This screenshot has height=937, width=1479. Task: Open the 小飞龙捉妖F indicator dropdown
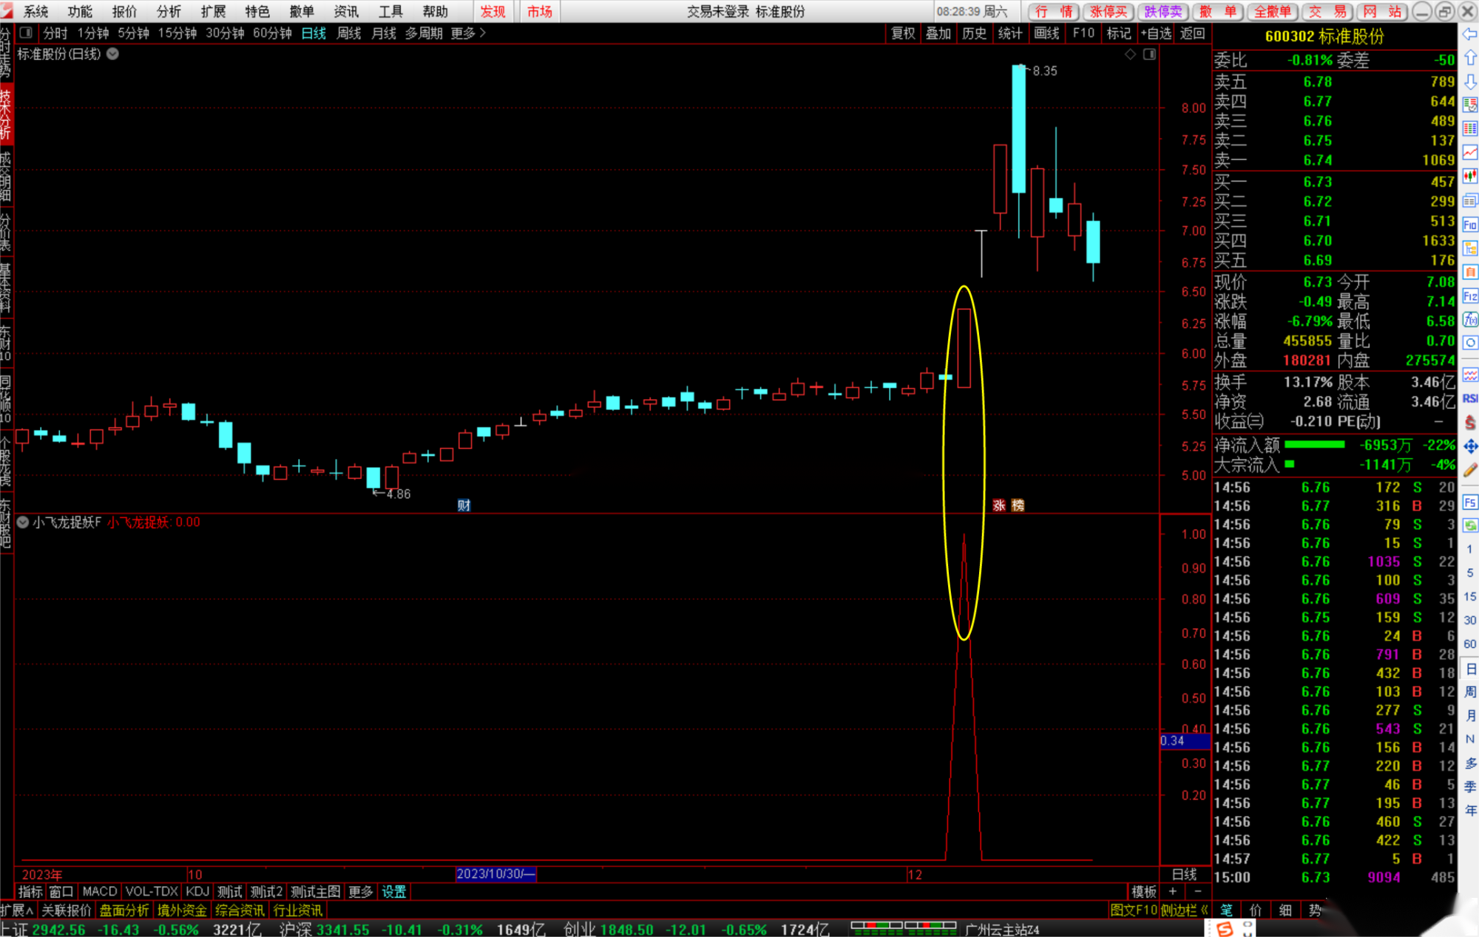23,522
